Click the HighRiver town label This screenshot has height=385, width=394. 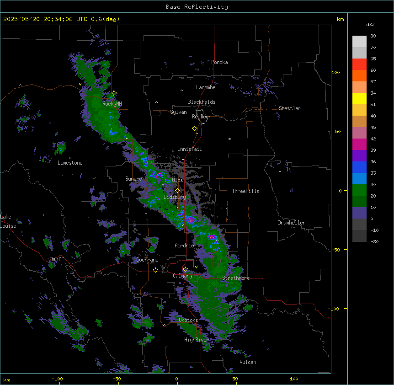tap(196, 340)
